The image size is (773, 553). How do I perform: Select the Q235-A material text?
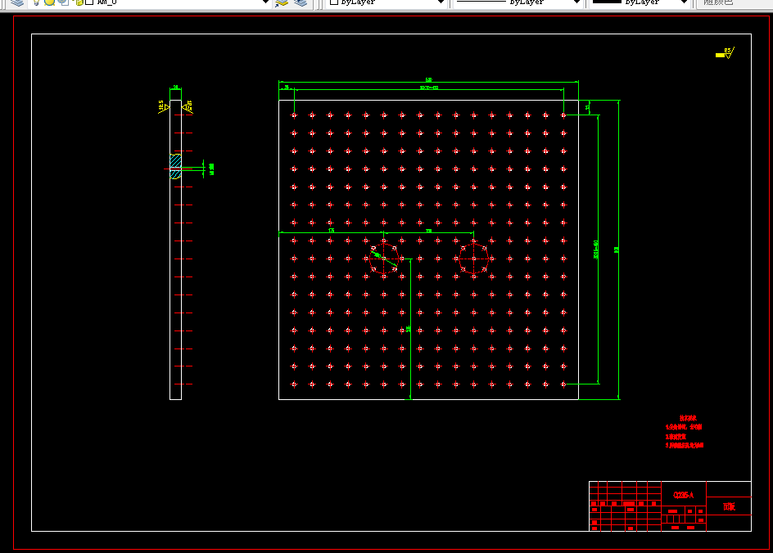[x=683, y=495]
